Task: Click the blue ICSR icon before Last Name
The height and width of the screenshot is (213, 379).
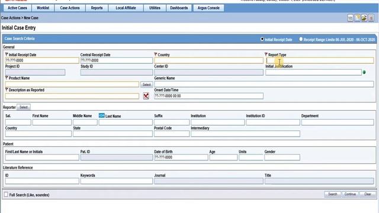Action: [x=101, y=116]
